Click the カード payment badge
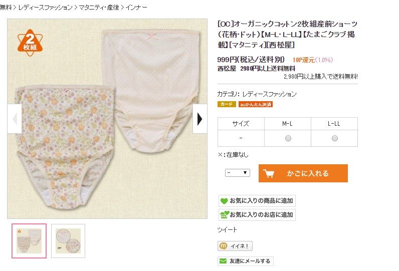 (227, 104)
